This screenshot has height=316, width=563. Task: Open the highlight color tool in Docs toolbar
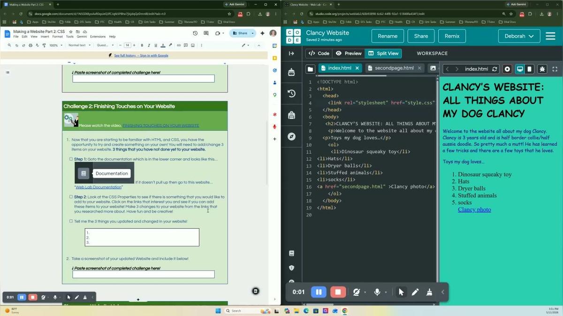tap(170, 45)
